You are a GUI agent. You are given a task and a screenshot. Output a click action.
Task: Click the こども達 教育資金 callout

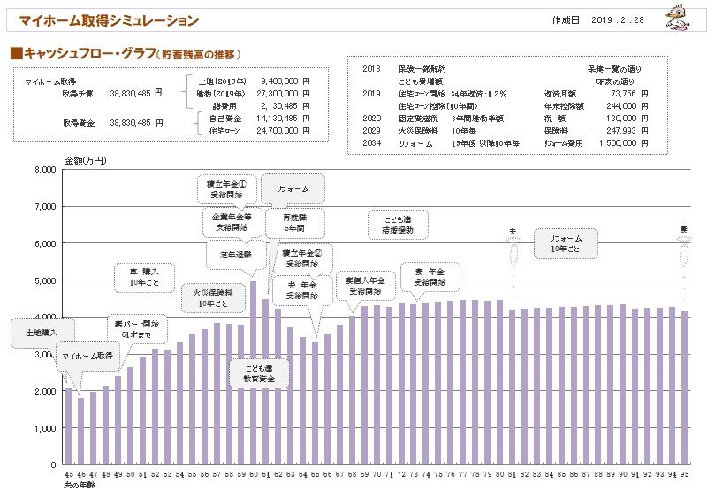click(x=258, y=372)
